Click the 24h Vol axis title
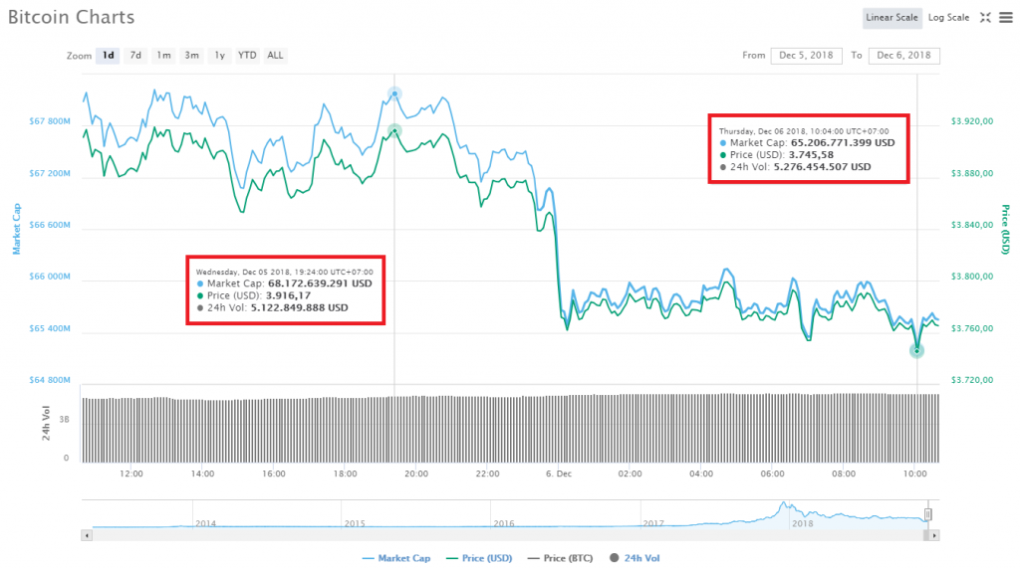 [46, 423]
